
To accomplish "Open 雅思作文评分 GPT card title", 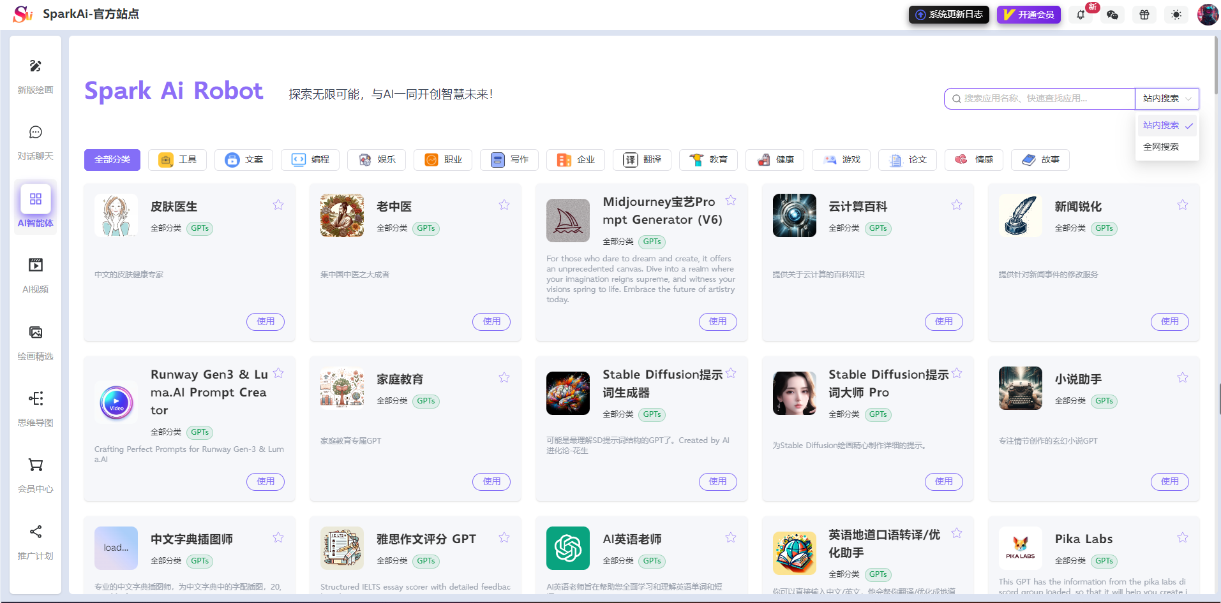I will point(426,539).
